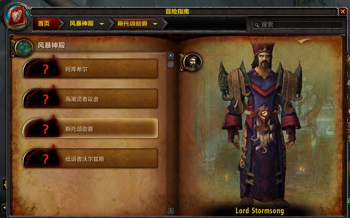This screenshot has width=350, height=218.
Task: Click the scroll up arrow of boss list
Action: [x=171, y=56]
